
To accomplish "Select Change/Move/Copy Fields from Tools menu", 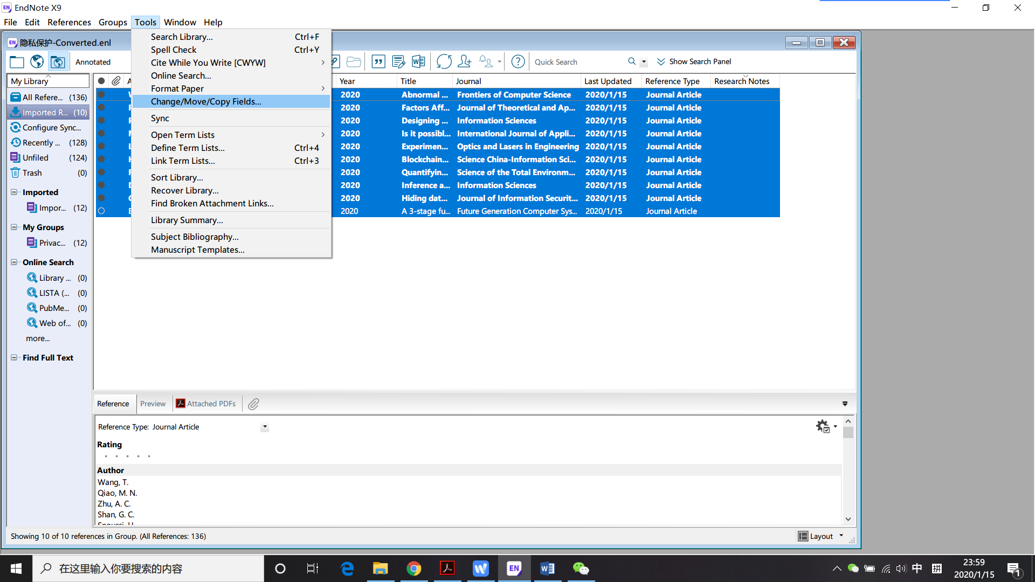I will pyautogui.click(x=206, y=101).
